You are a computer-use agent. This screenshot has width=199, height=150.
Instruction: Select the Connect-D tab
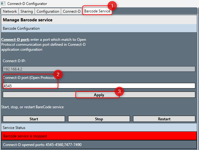(x=71, y=11)
